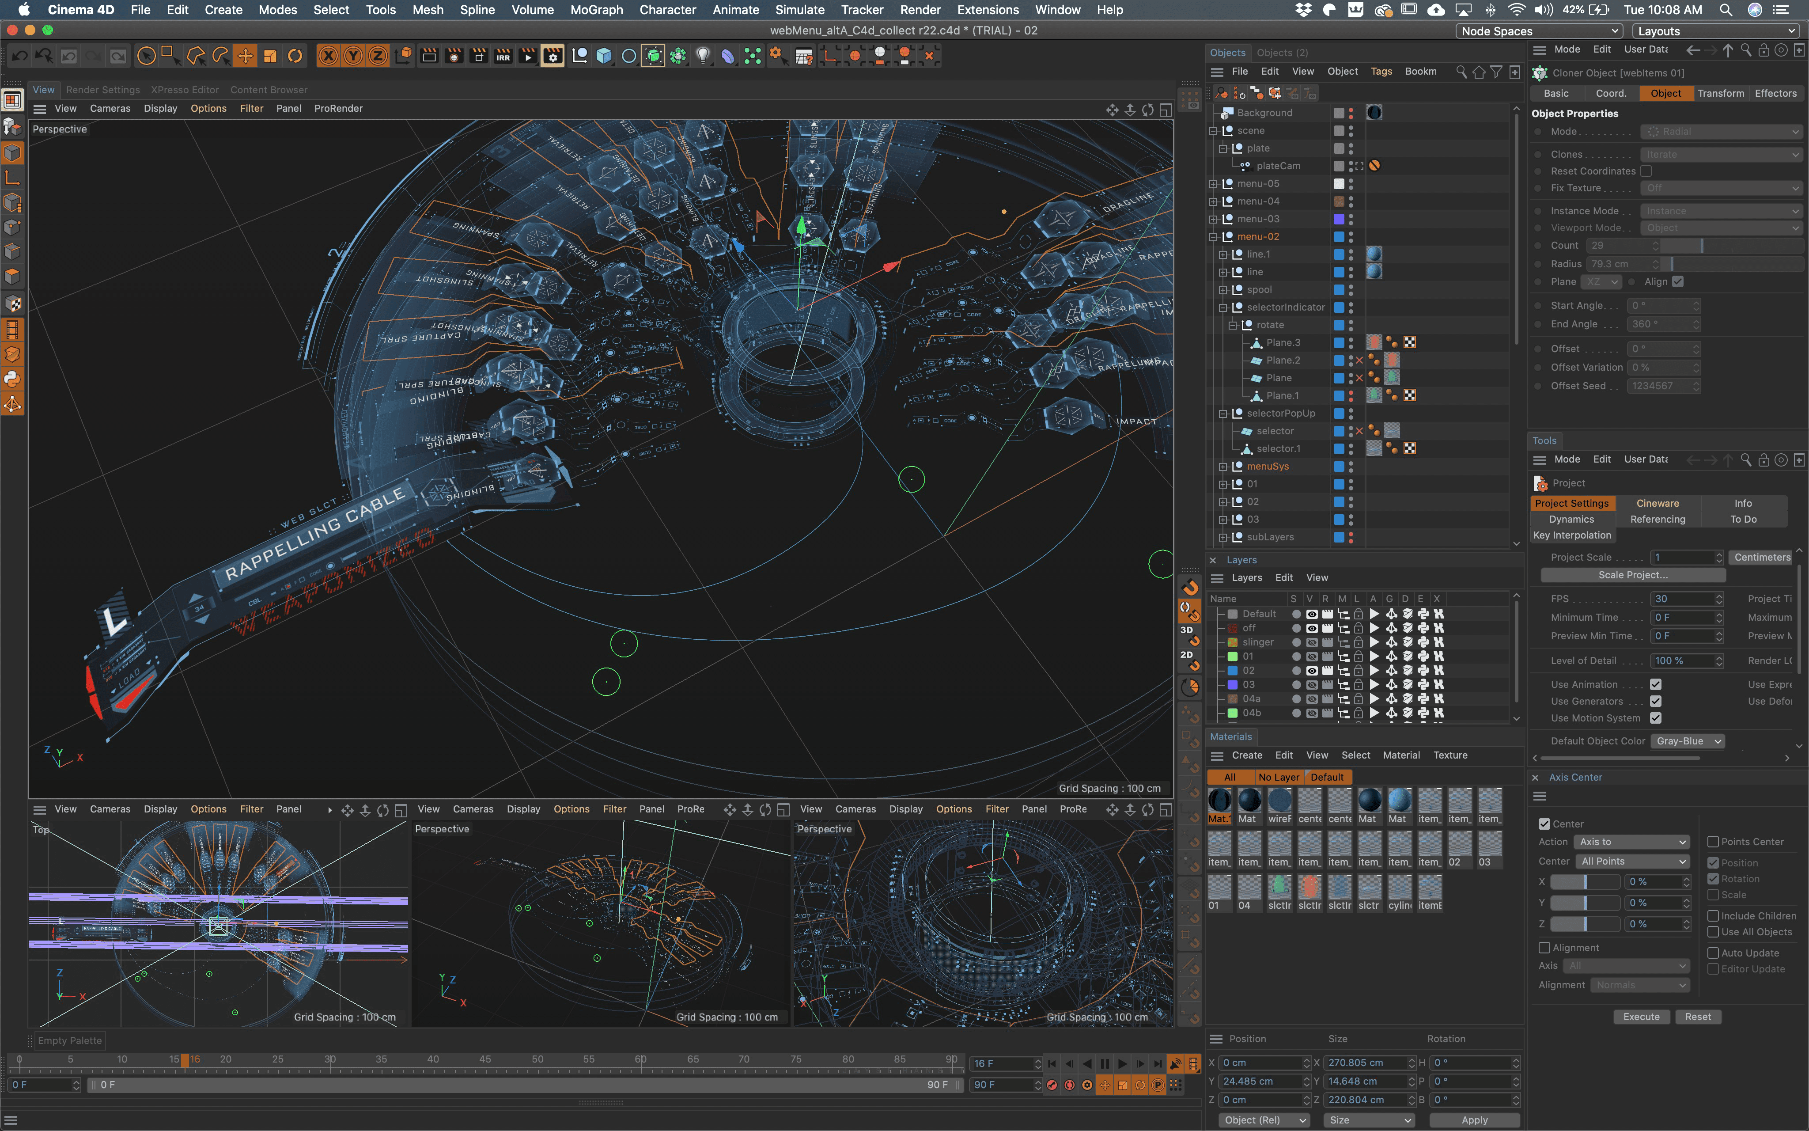Select the Move tool in toolbar
1809x1131 pixels.
click(x=245, y=56)
